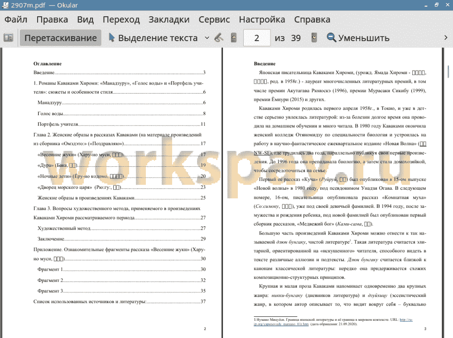Click the underlined NW-SF text
The height and width of the screenshot is (338, 453).
[x=262, y=153]
